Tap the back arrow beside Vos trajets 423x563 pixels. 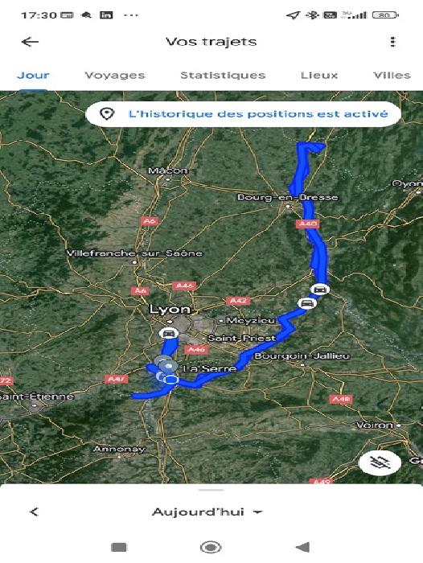coord(31,42)
